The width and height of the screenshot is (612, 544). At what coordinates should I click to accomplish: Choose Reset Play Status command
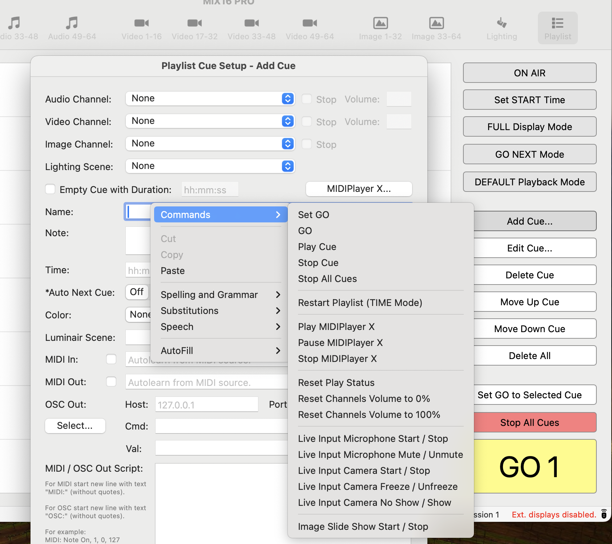coord(381,383)
